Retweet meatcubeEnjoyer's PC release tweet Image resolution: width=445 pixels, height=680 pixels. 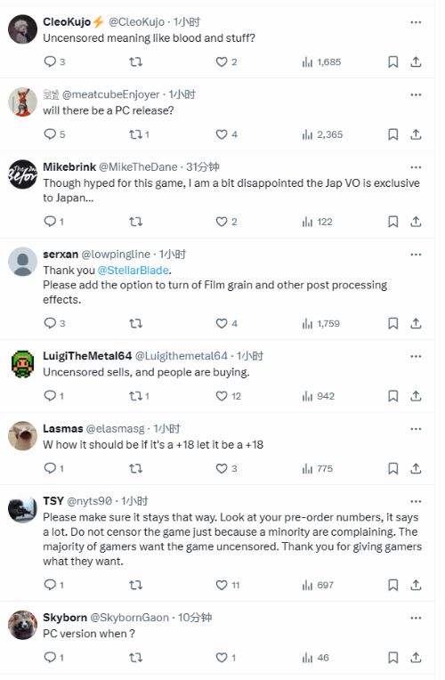tap(139, 134)
